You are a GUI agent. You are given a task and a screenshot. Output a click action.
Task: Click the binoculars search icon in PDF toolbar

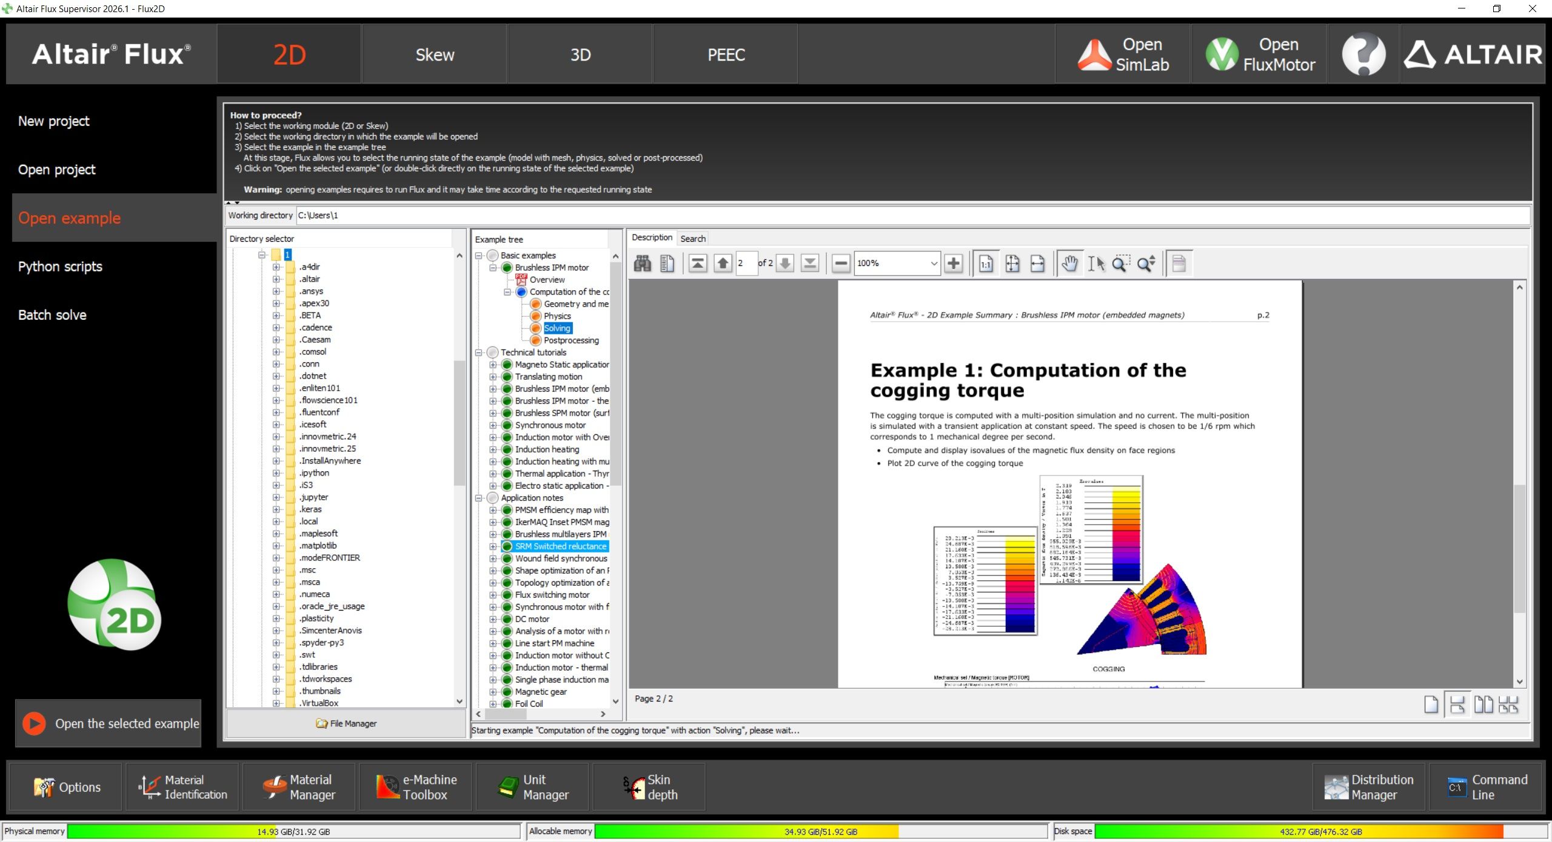coord(643,264)
